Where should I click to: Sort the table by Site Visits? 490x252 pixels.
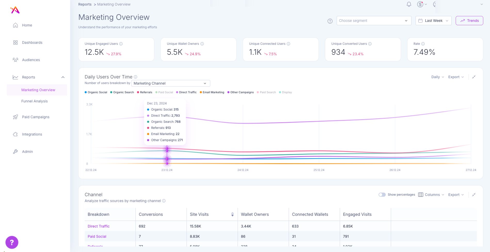coord(232,214)
